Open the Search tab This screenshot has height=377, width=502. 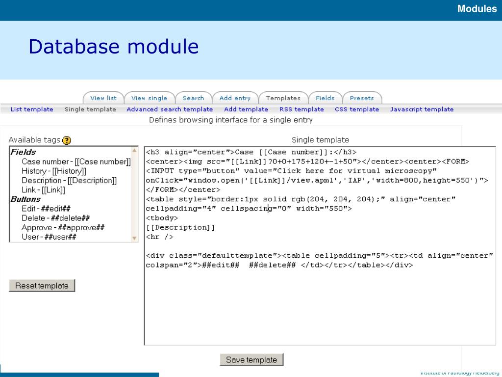(x=193, y=98)
